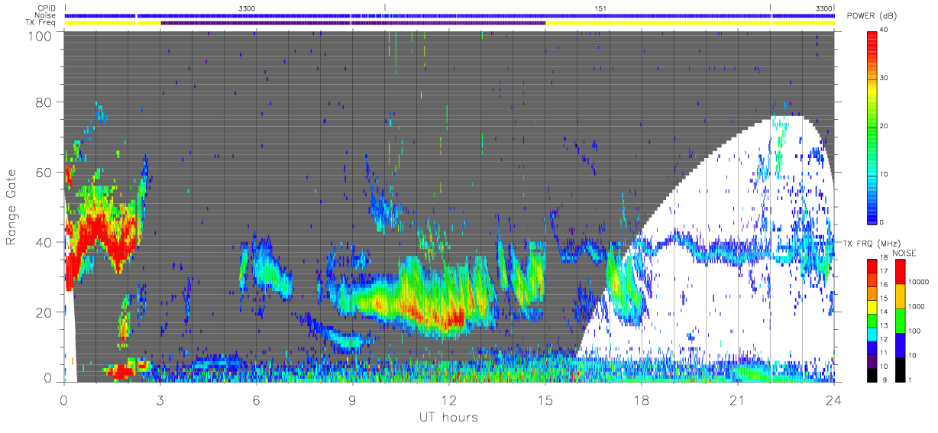938x433 pixels.
Task: Click the 40 tick on Range Gate axis
Action: 45,242
